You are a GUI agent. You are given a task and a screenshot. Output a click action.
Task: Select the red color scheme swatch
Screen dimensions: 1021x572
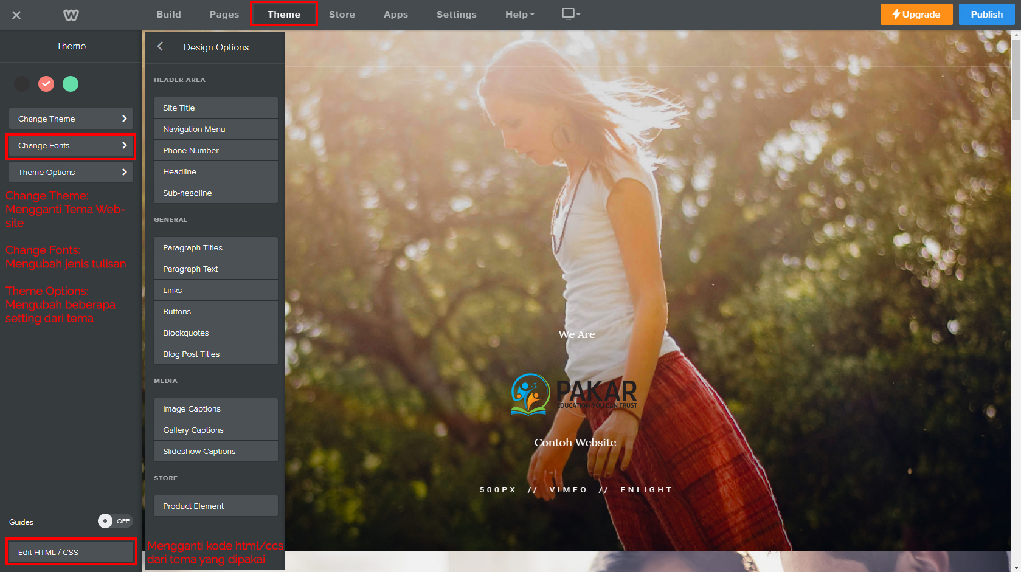pos(46,84)
